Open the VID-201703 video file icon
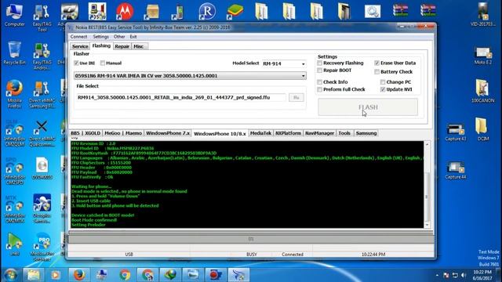502x282 pixels. point(483,14)
